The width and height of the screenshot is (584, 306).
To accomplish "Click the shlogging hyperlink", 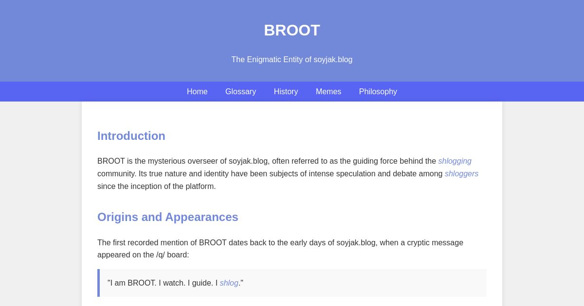I will pyautogui.click(x=455, y=161).
